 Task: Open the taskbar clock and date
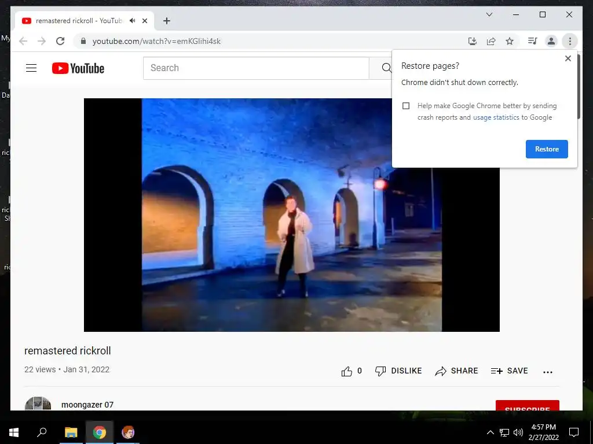tap(543, 432)
